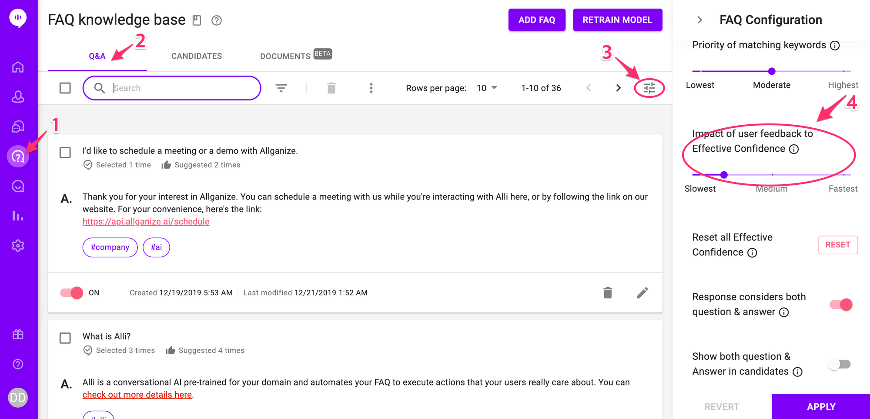
Task: Click the FAQ Search input field
Action: click(172, 88)
